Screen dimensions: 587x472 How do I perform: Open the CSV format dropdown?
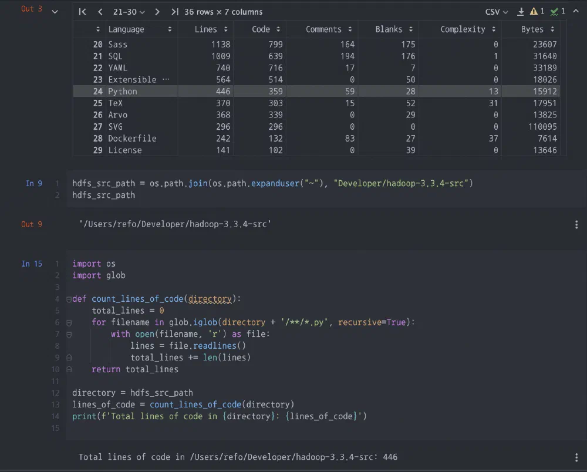[x=497, y=12]
